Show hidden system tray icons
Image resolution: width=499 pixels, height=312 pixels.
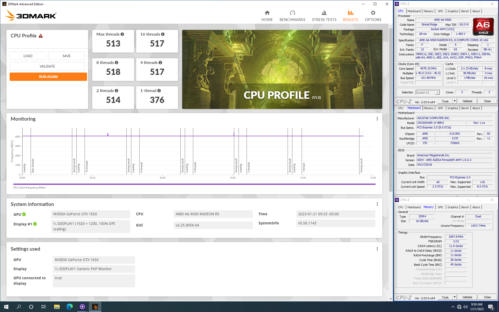click(453, 307)
